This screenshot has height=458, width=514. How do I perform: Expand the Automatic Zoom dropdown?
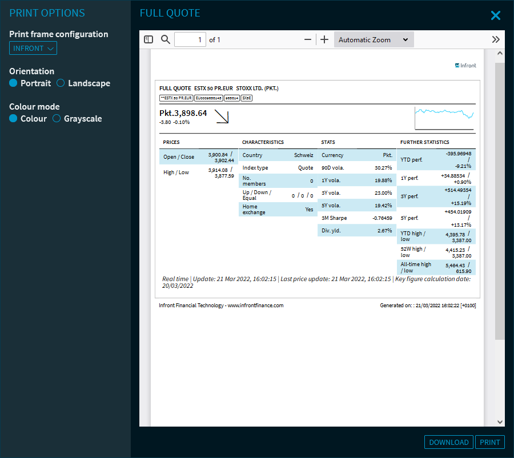(374, 39)
